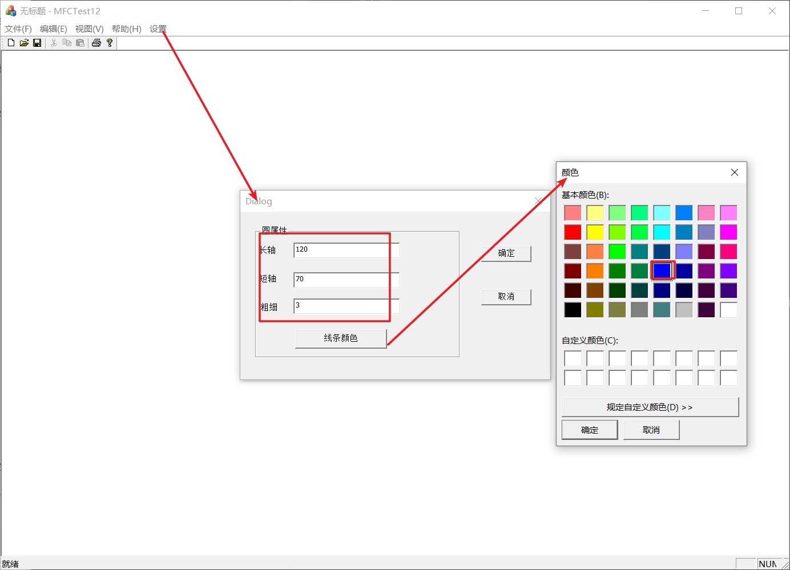Click the 短轴 input field with 70

(346, 280)
